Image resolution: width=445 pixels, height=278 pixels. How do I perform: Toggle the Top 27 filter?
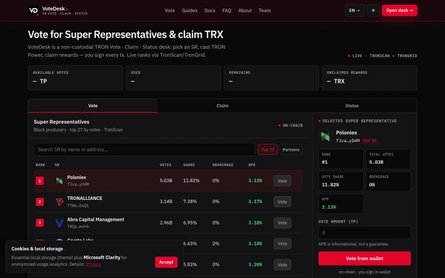pyautogui.click(x=267, y=149)
